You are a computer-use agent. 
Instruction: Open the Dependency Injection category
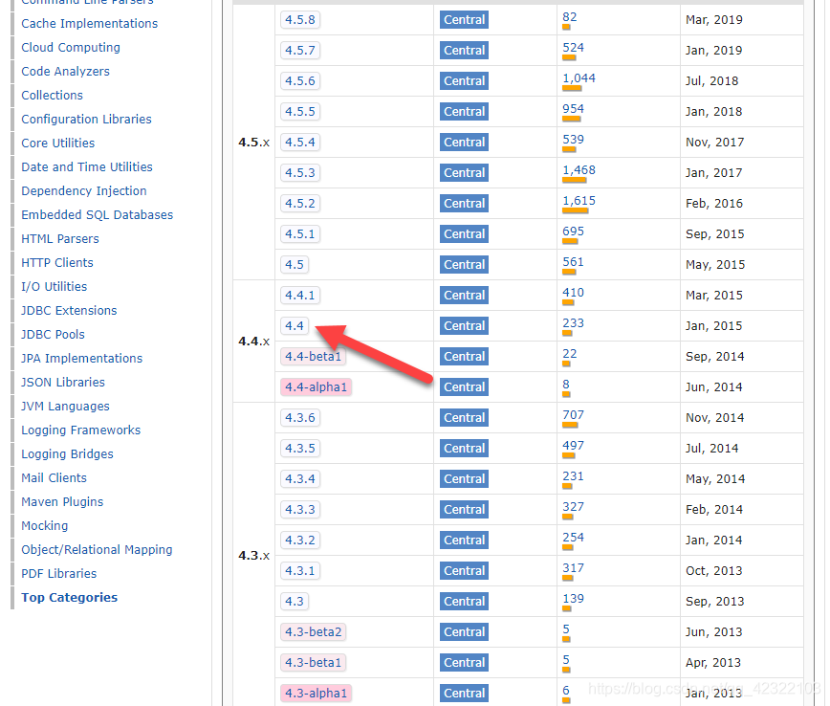click(x=83, y=190)
